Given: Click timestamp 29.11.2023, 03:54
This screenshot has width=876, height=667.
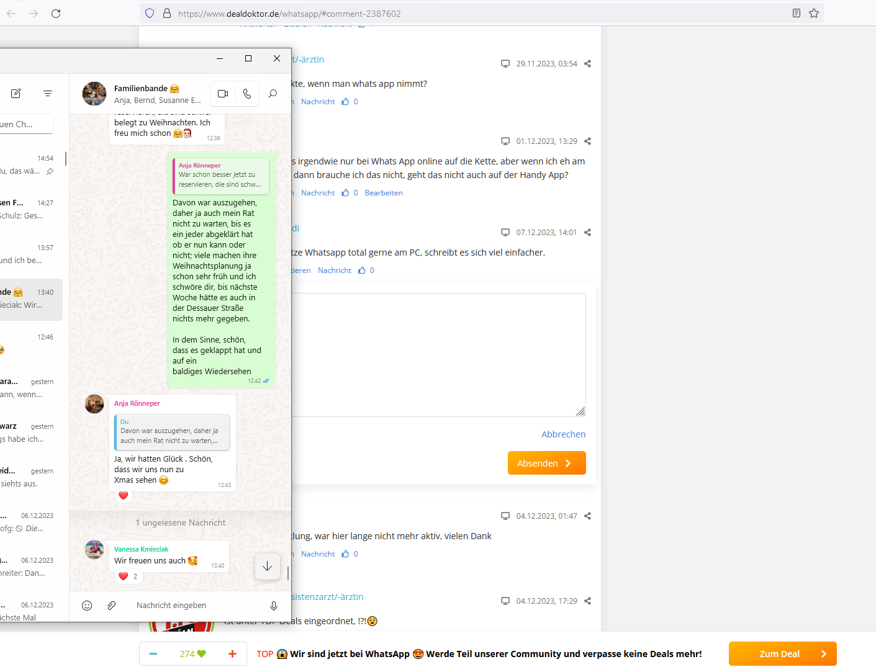Looking at the screenshot, I should click(x=547, y=63).
